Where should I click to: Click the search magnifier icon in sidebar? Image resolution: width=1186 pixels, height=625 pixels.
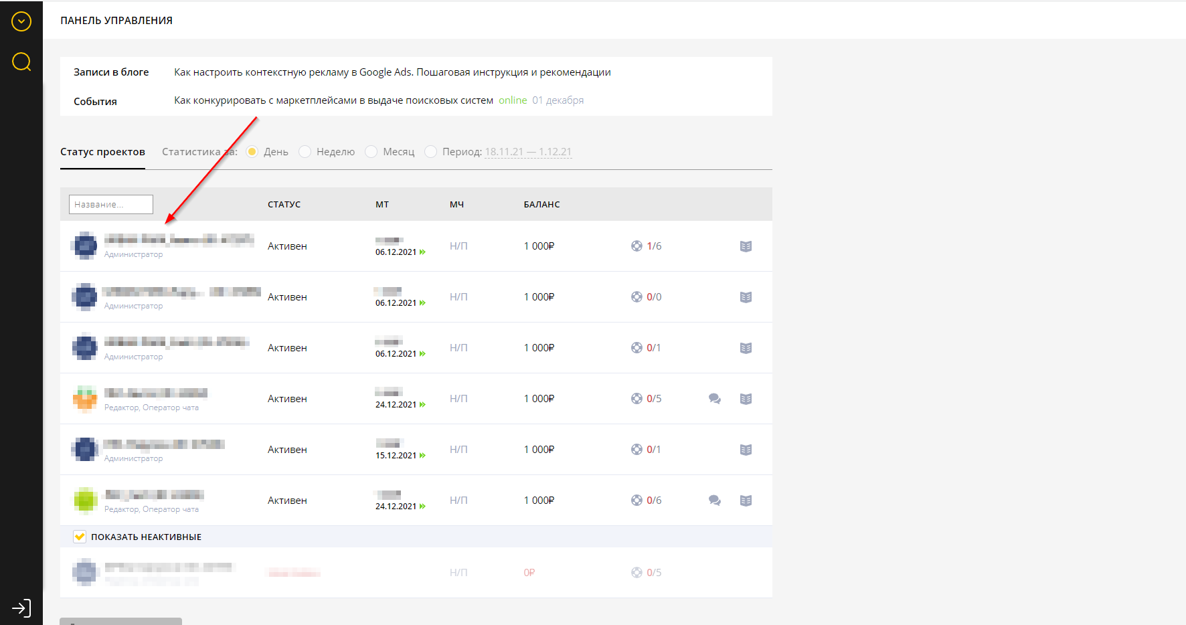click(x=21, y=62)
